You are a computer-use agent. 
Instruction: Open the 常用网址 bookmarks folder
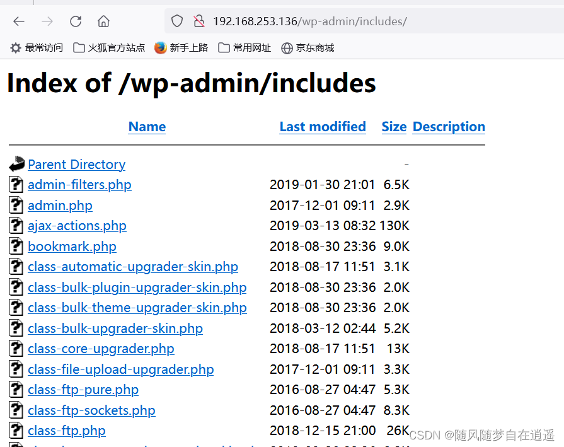click(x=245, y=48)
